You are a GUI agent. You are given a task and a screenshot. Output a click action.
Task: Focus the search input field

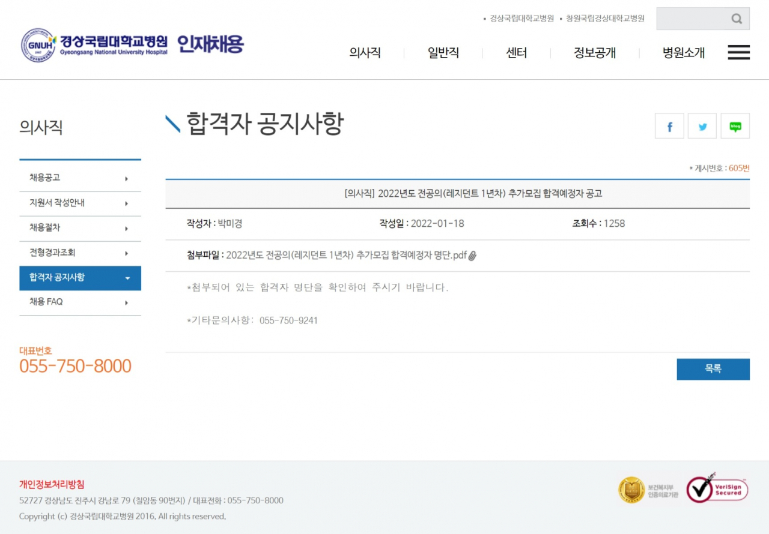click(692, 19)
